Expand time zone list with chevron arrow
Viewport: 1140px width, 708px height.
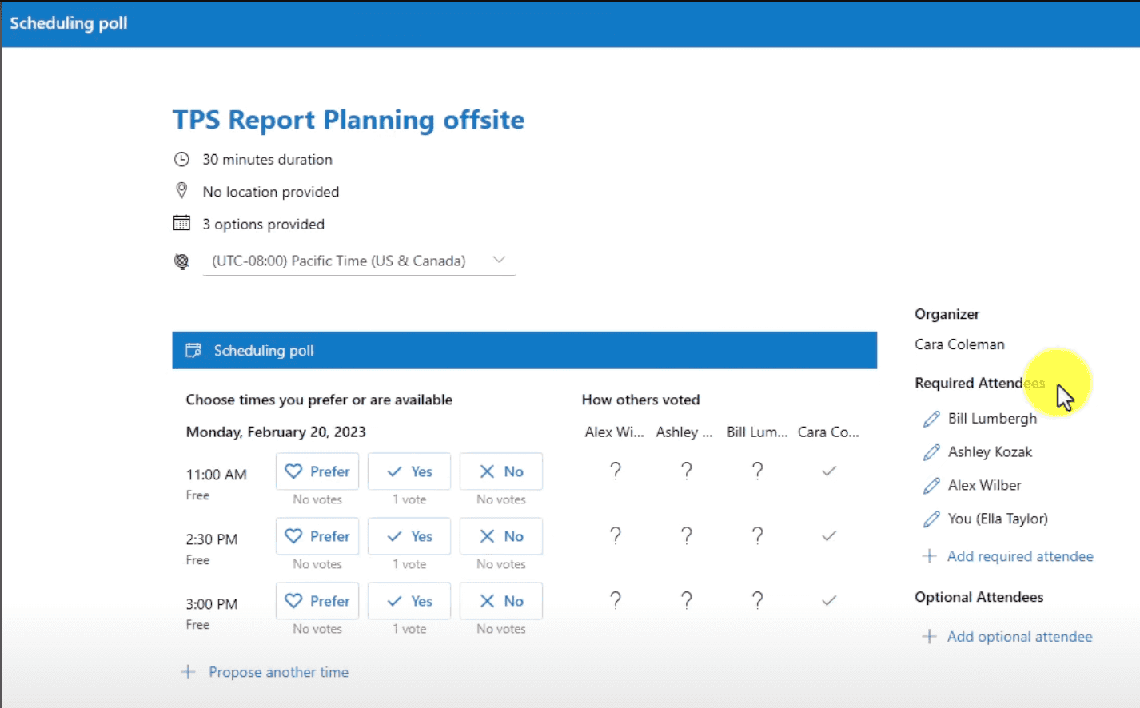point(499,260)
